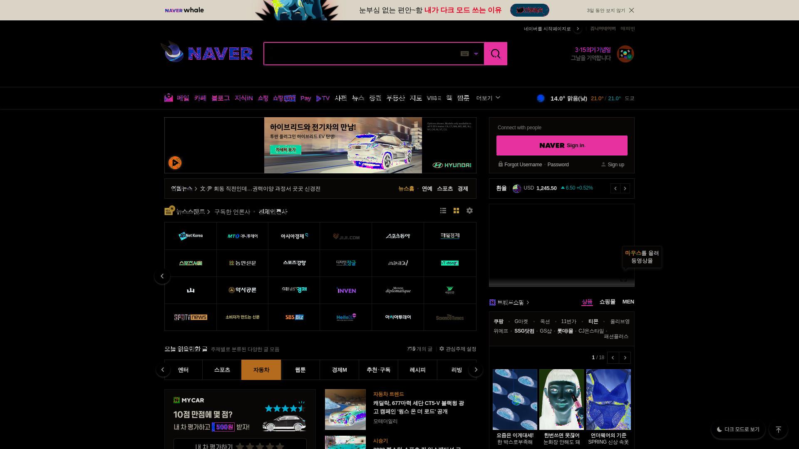Open 아시아경제 press logo

294,236
